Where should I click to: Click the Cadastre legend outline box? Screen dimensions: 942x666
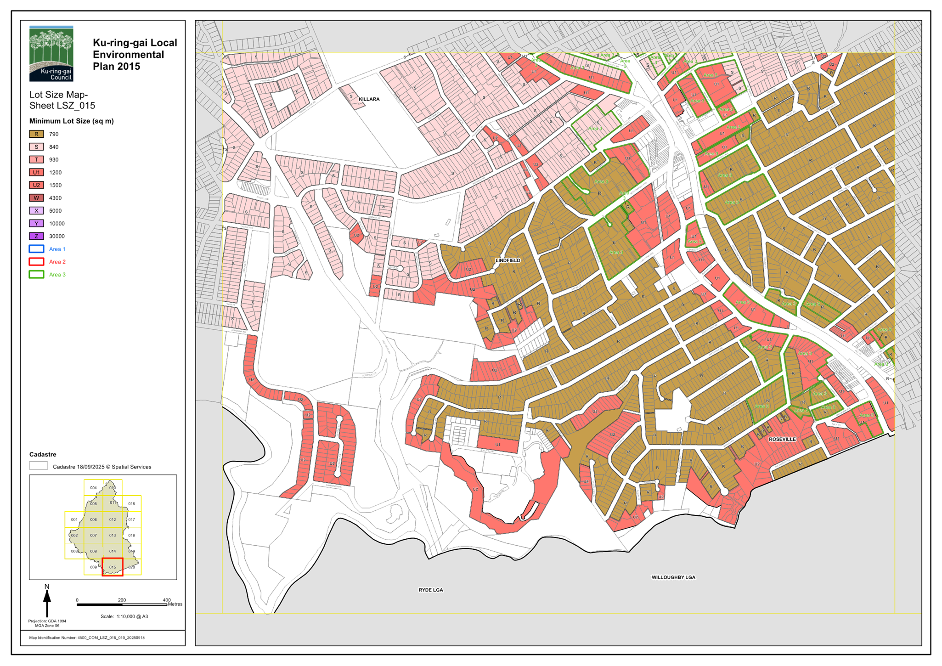point(38,466)
